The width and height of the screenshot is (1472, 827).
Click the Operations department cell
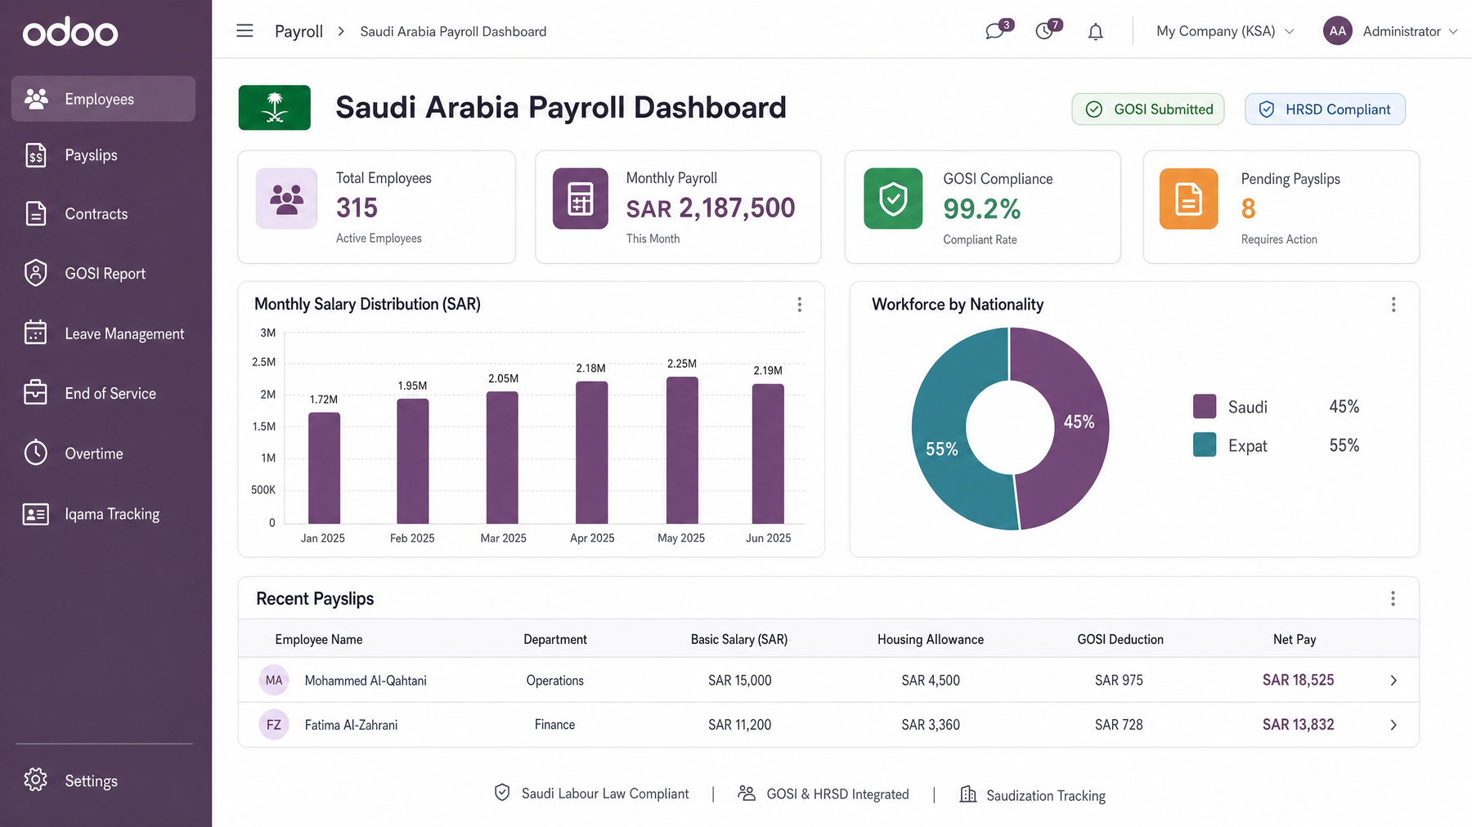click(x=554, y=680)
